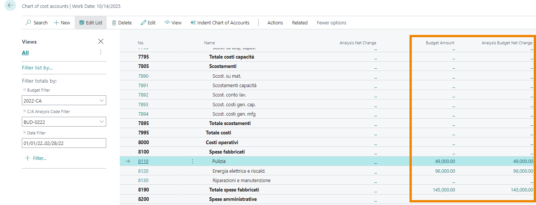Click the View eye icon
Screen dimensions: 536x205
click(x=167, y=23)
